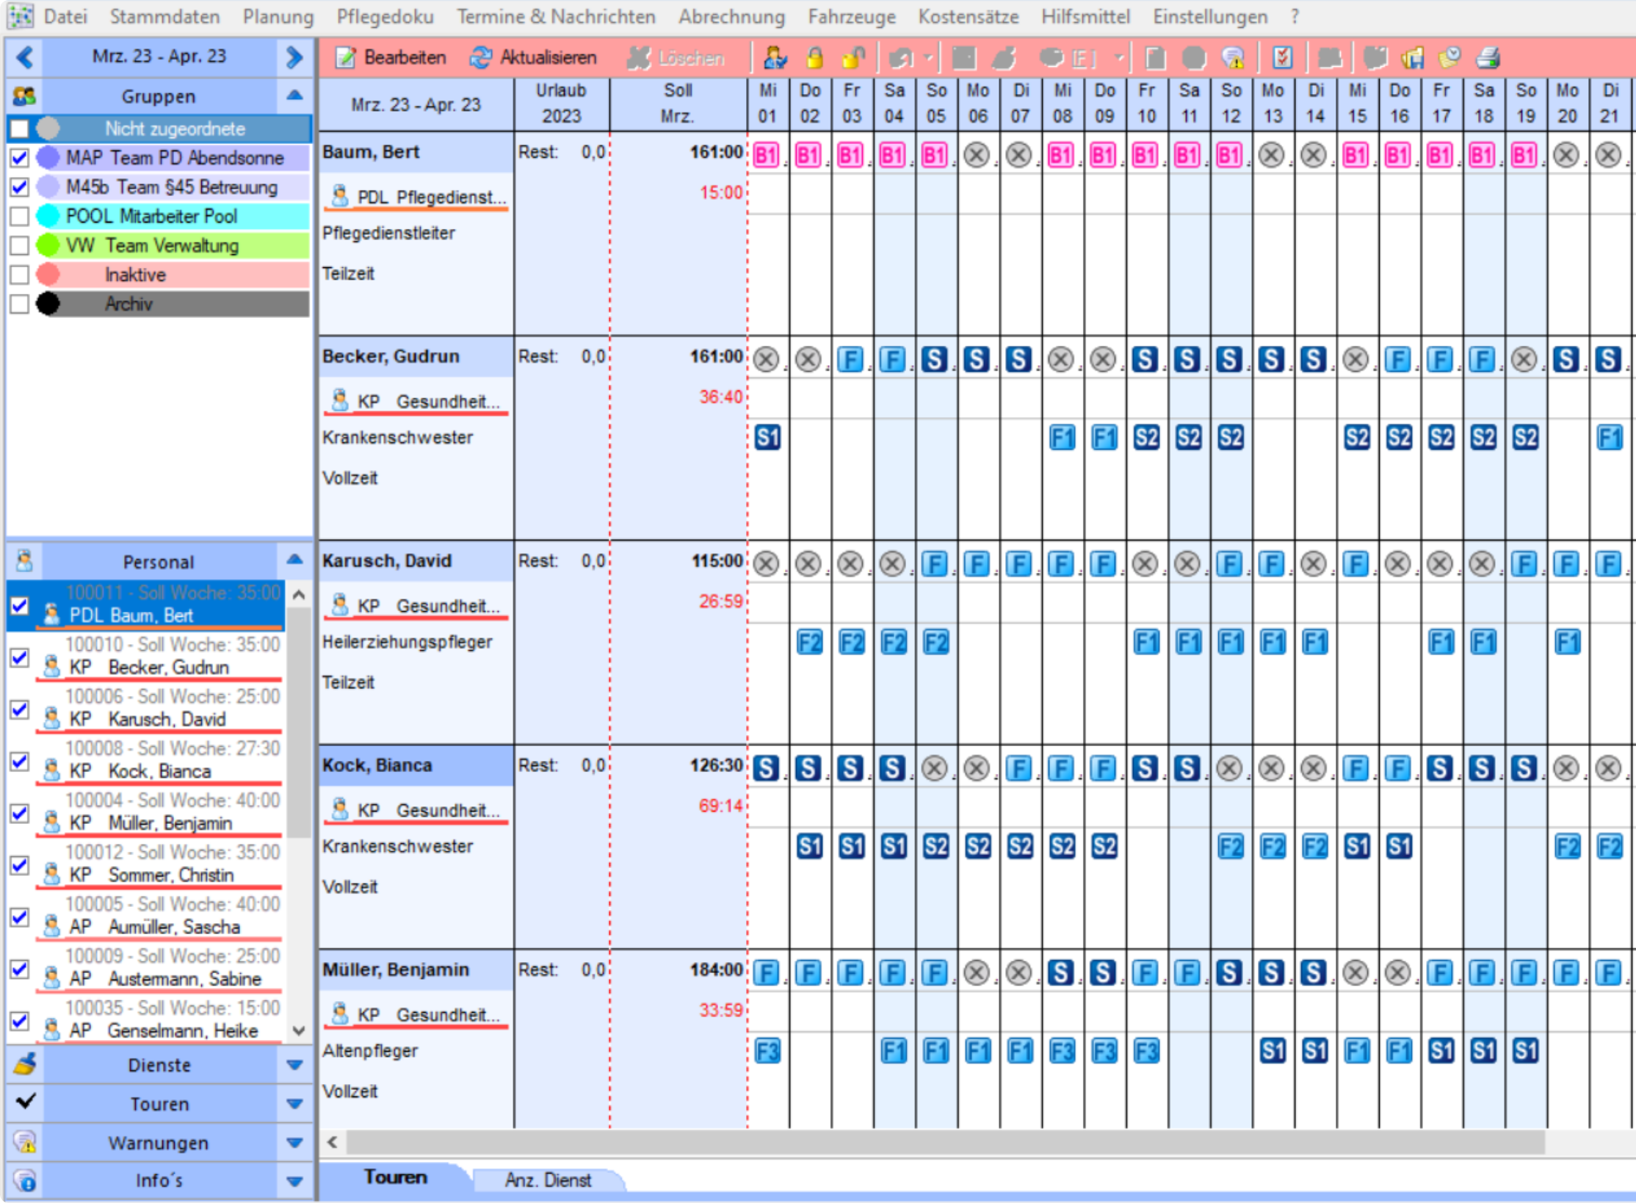Open the PDL Pflegedienst link under Baum, Bert

coord(417,197)
